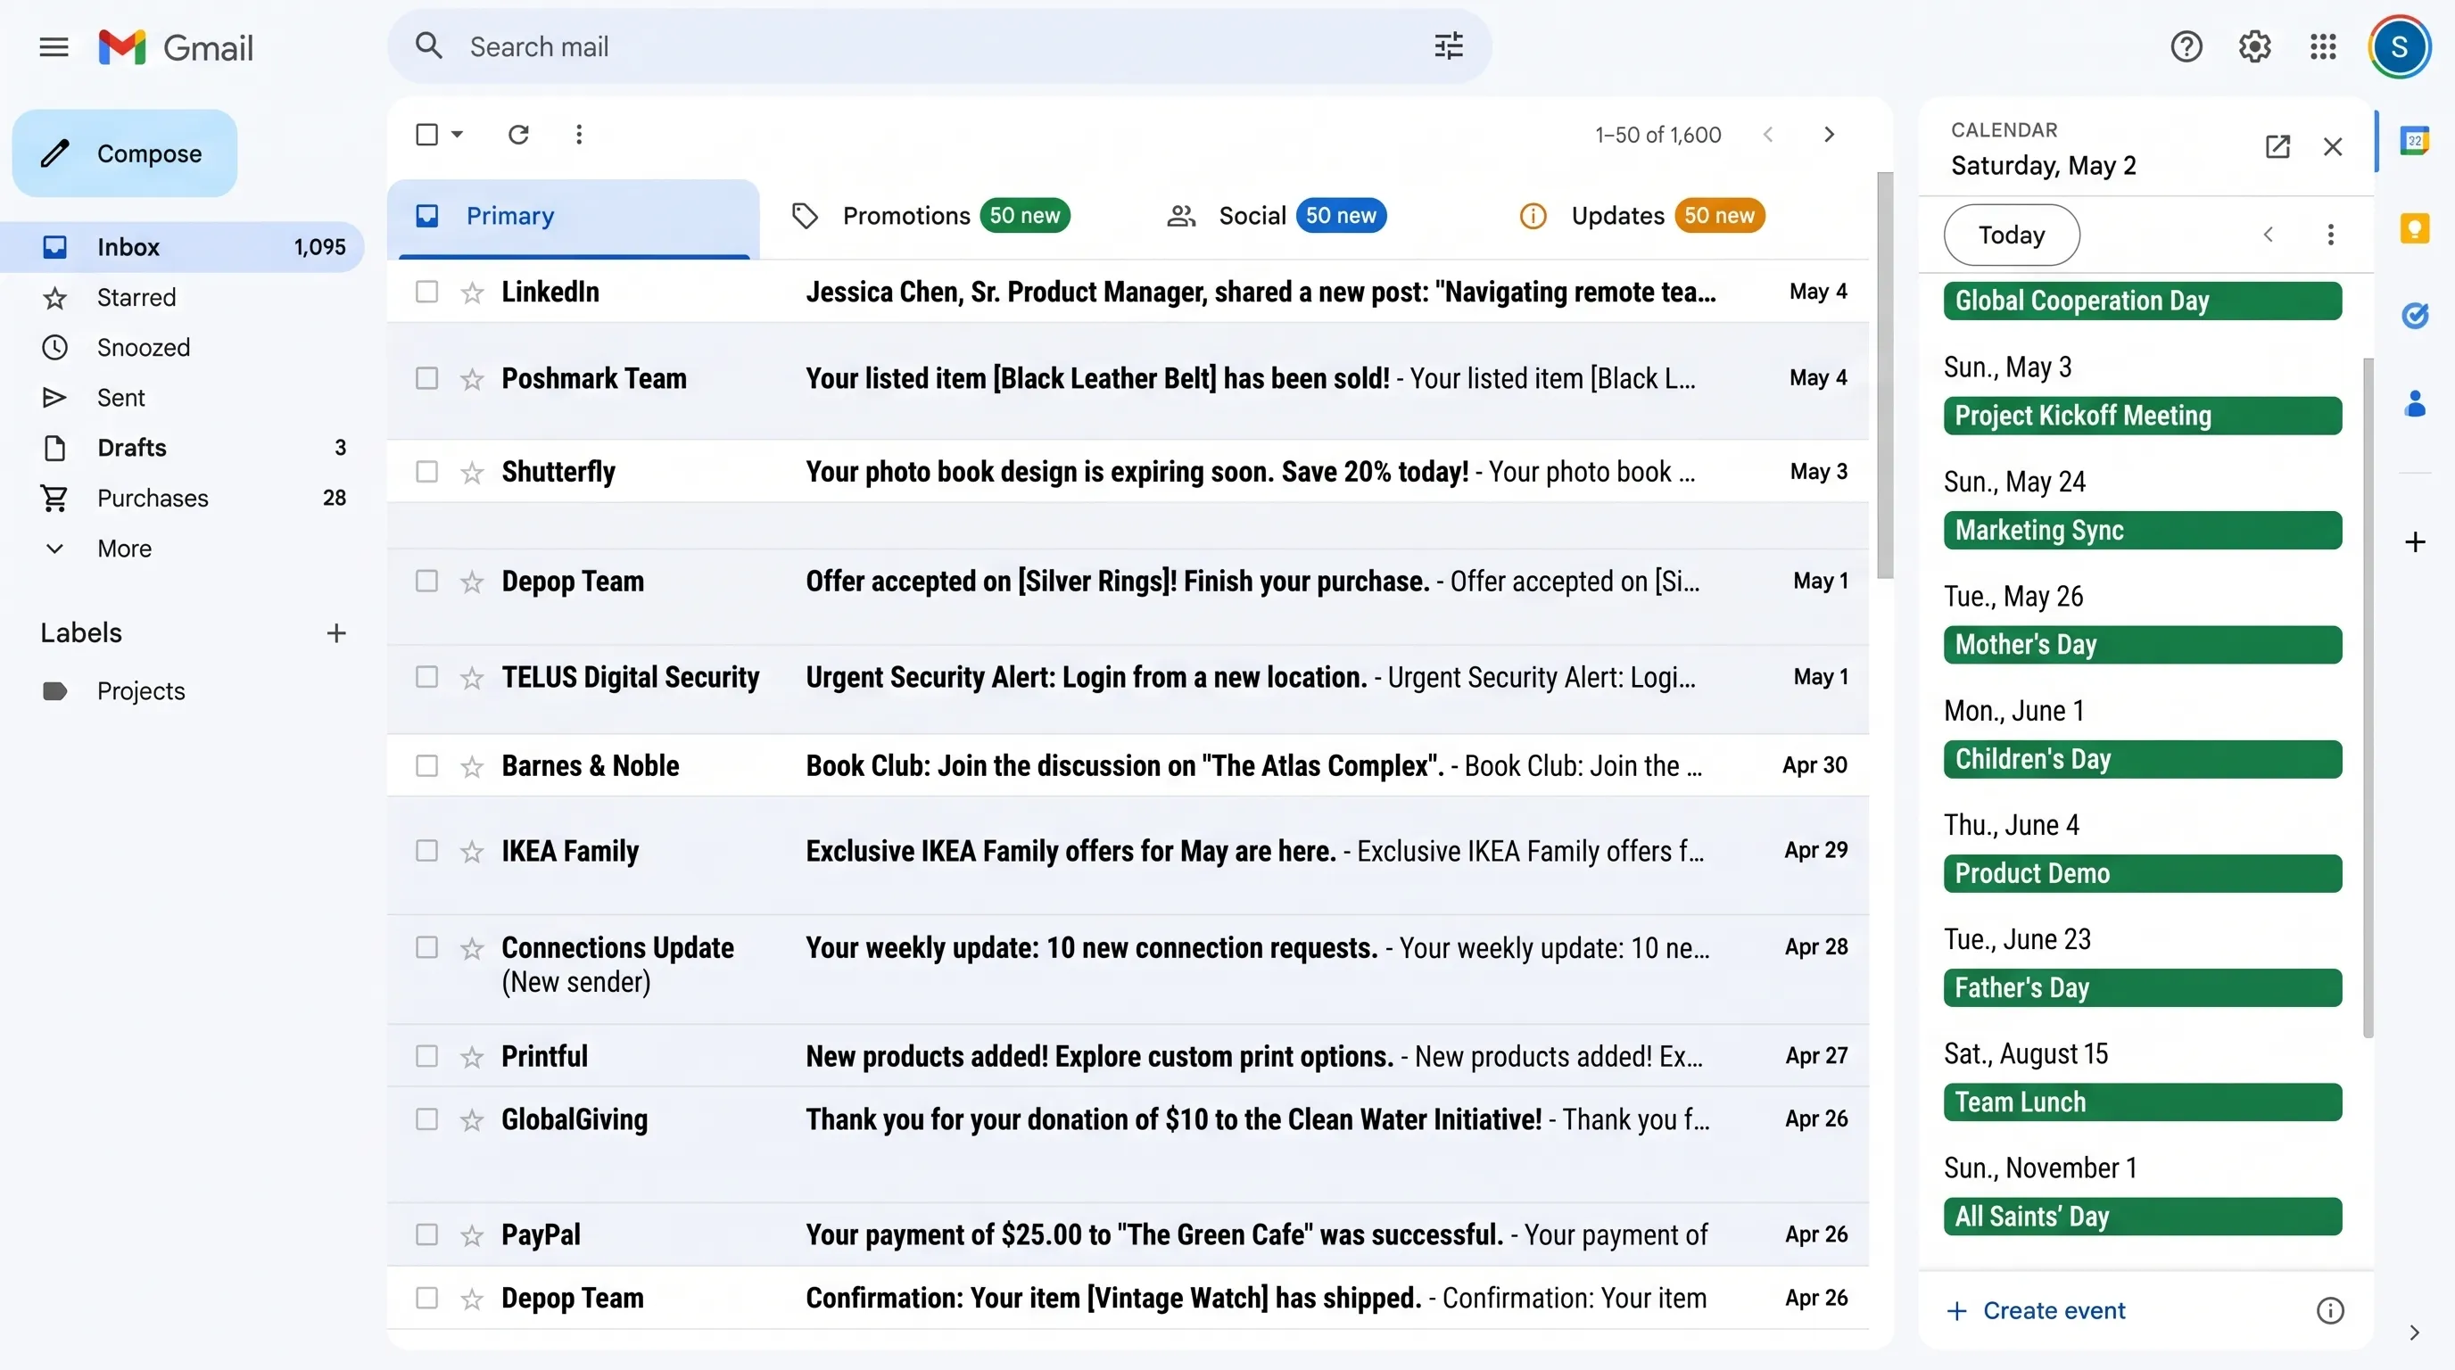
Task: Open the Drafts folder
Action: click(181, 448)
